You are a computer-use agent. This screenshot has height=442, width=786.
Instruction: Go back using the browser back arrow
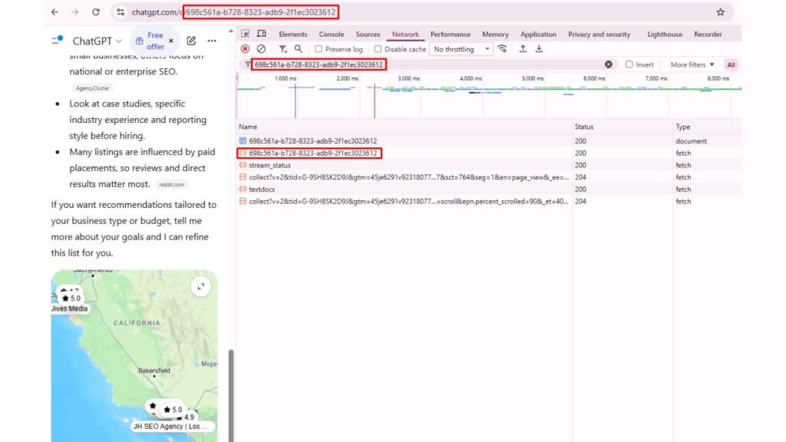(54, 12)
